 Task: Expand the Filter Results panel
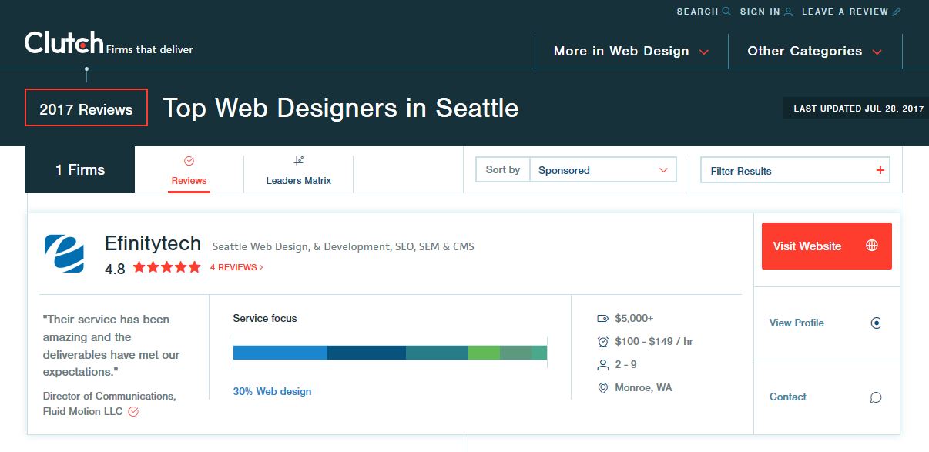coord(795,171)
